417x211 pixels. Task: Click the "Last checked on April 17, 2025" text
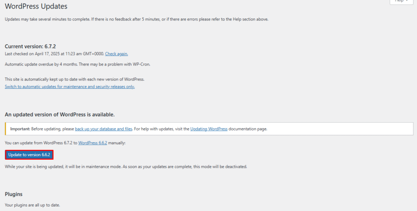pyautogui.click(x=54, y=54)
